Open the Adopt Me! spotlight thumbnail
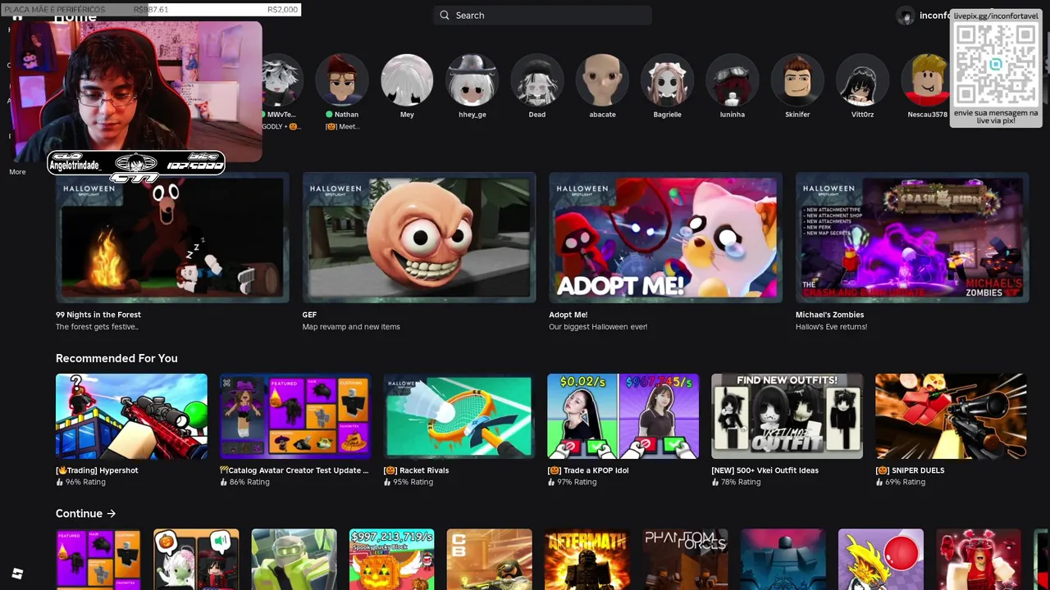Screen dimensions: 1050x590 pos(665,238)
